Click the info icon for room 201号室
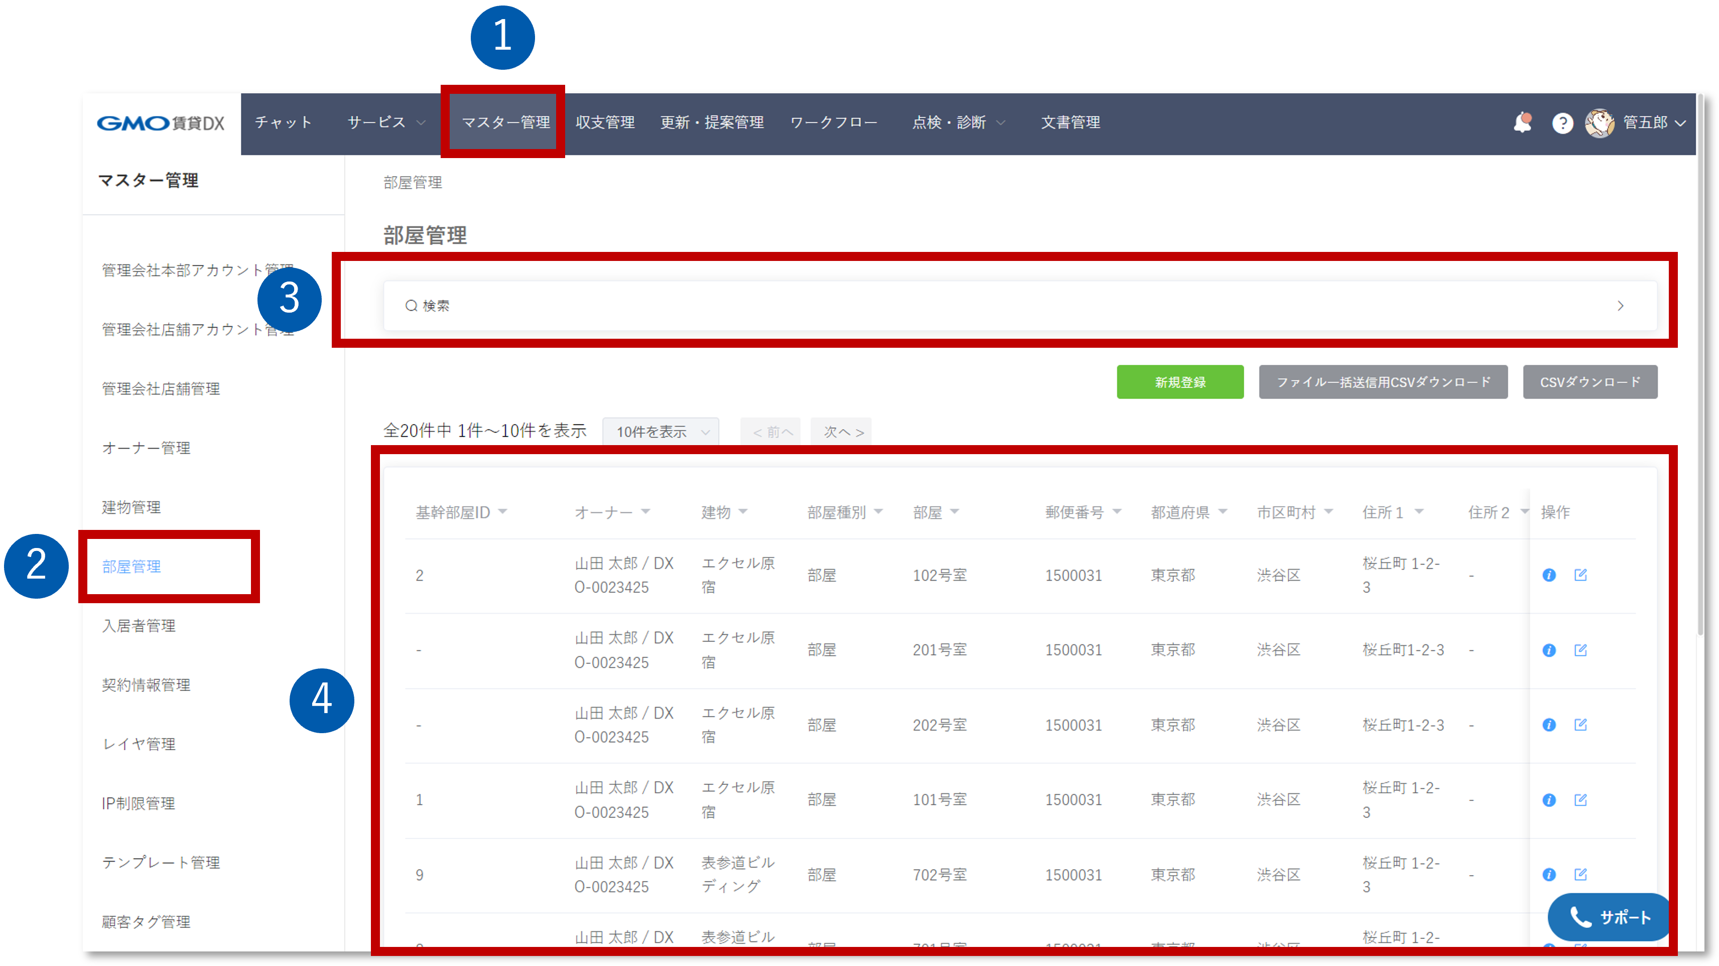 (x=1549, y=650)
